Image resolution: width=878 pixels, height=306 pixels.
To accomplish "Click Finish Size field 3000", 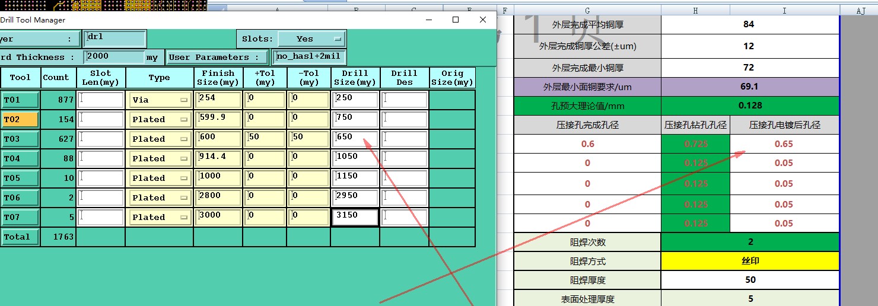I will (x=218, y=217).
